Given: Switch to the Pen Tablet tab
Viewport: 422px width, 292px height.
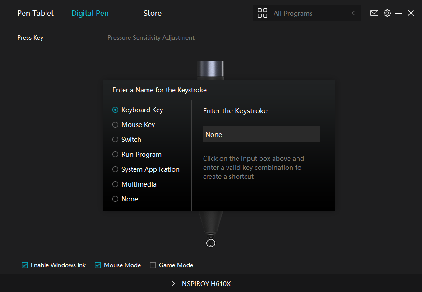Looking at the screenshot, I should 35,13.
